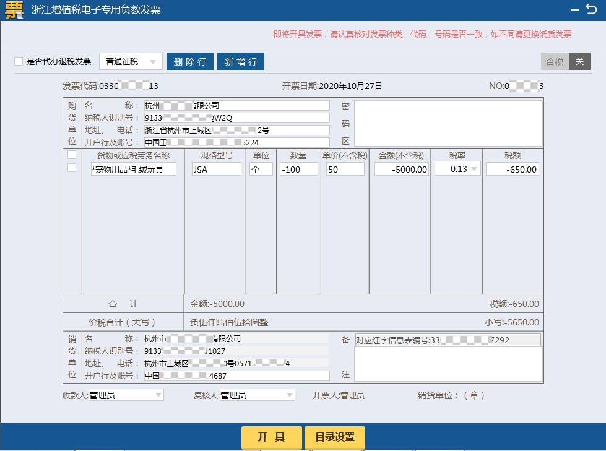Click the yellow 票 logo icon
606x451 pixels.
13,10
